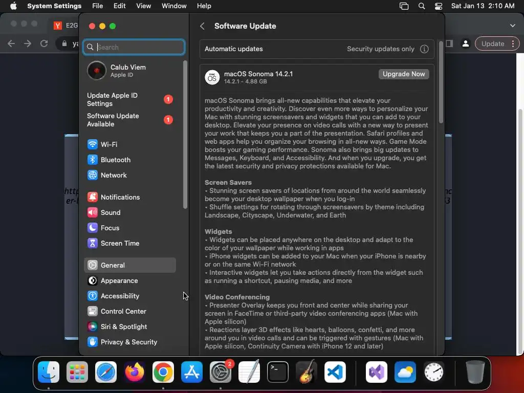The image size is (524, 393).
Task: Reload page in Chrome window
Action: [x=44, y=44]
